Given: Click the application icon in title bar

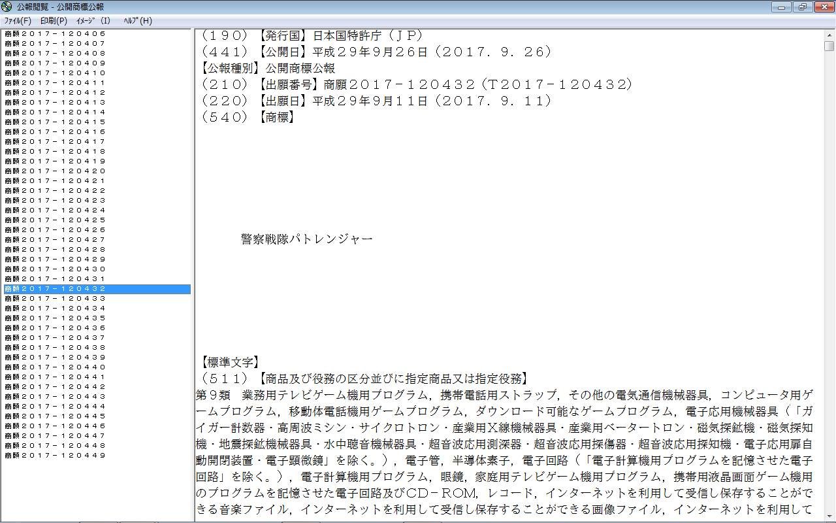Looking at the screenshot, I should pos(7,7).
